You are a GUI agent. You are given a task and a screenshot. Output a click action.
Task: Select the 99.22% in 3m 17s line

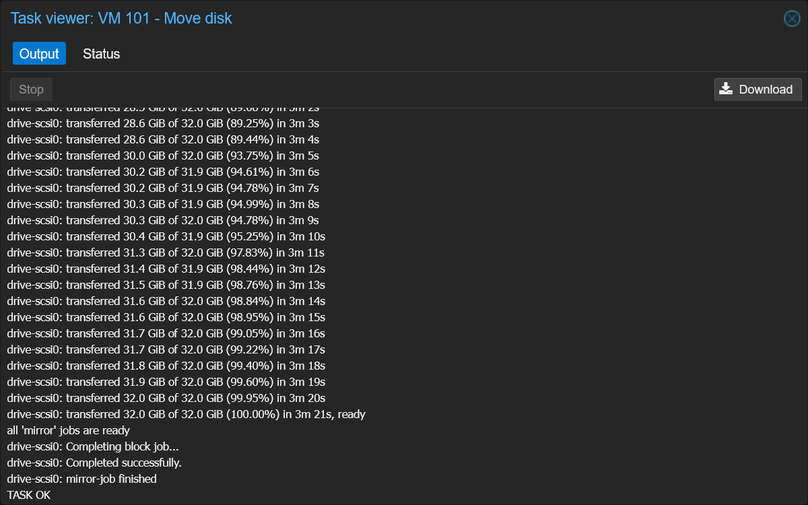click(x=166, y=349)
